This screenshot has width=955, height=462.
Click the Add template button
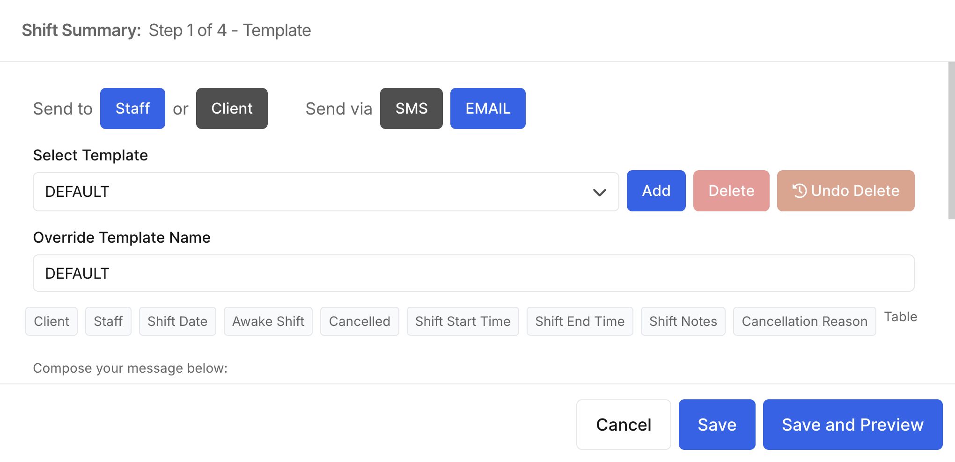pyautogui.click(x=656, y=191)
